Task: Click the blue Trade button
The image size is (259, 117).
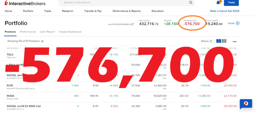Action: click(231, 3)
